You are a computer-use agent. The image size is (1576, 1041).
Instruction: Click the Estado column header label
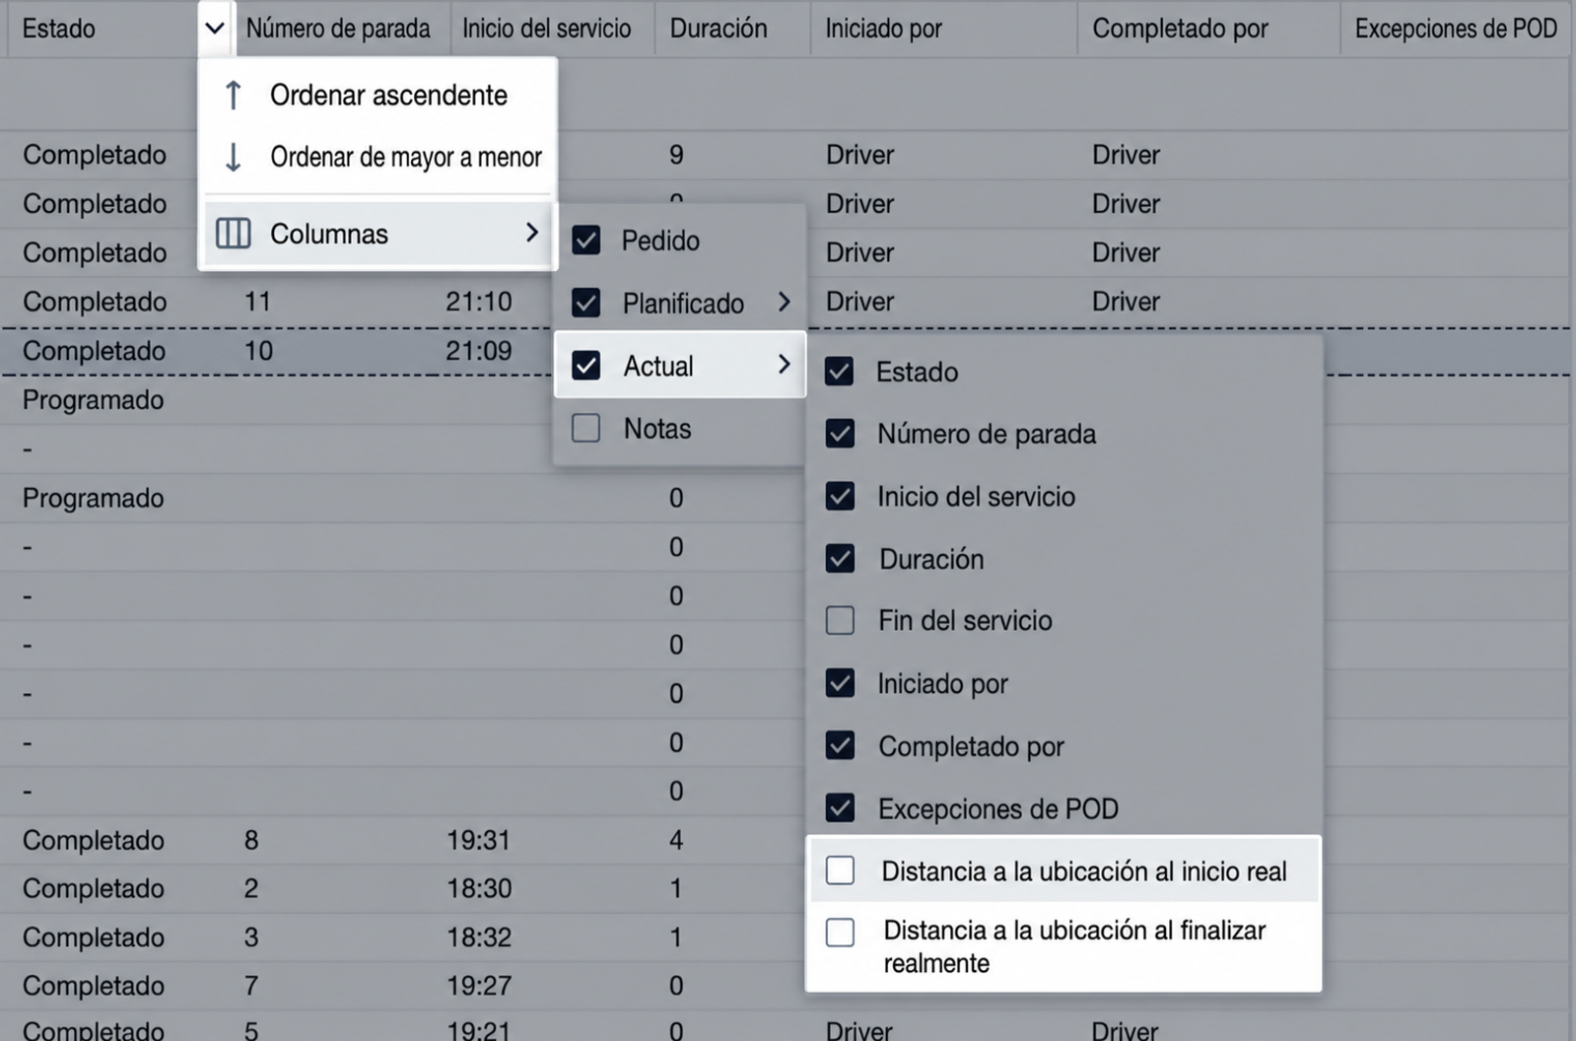[59, 29]
